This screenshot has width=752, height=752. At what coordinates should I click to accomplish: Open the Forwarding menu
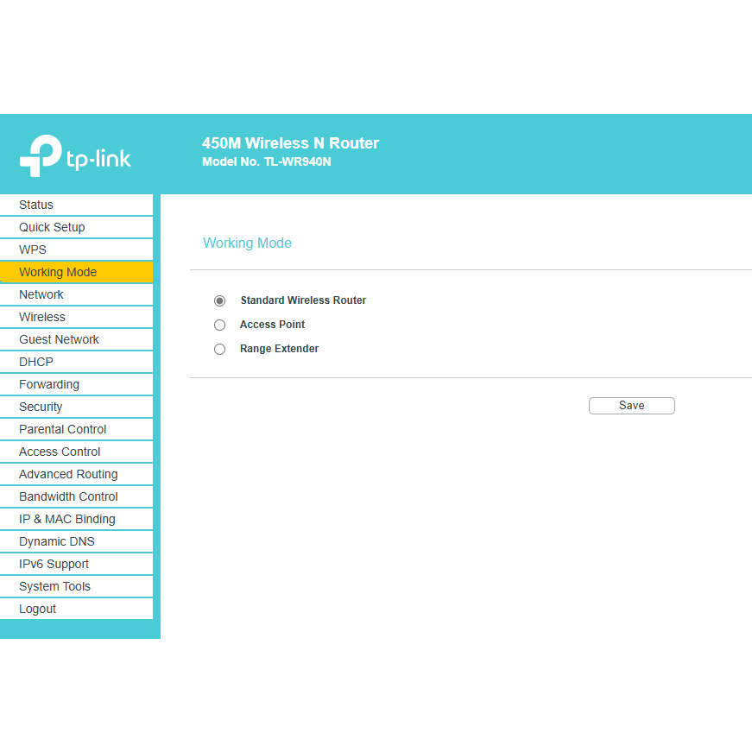click(49, 384)
